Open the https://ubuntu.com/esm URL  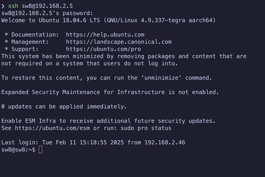click(53, 128)
